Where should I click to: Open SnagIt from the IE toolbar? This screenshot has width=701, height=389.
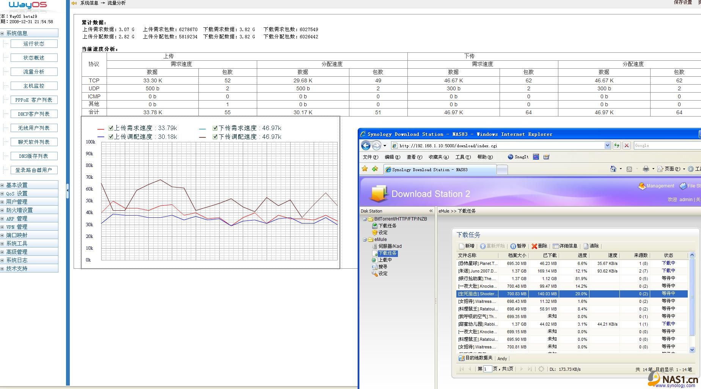click(518, 157)
